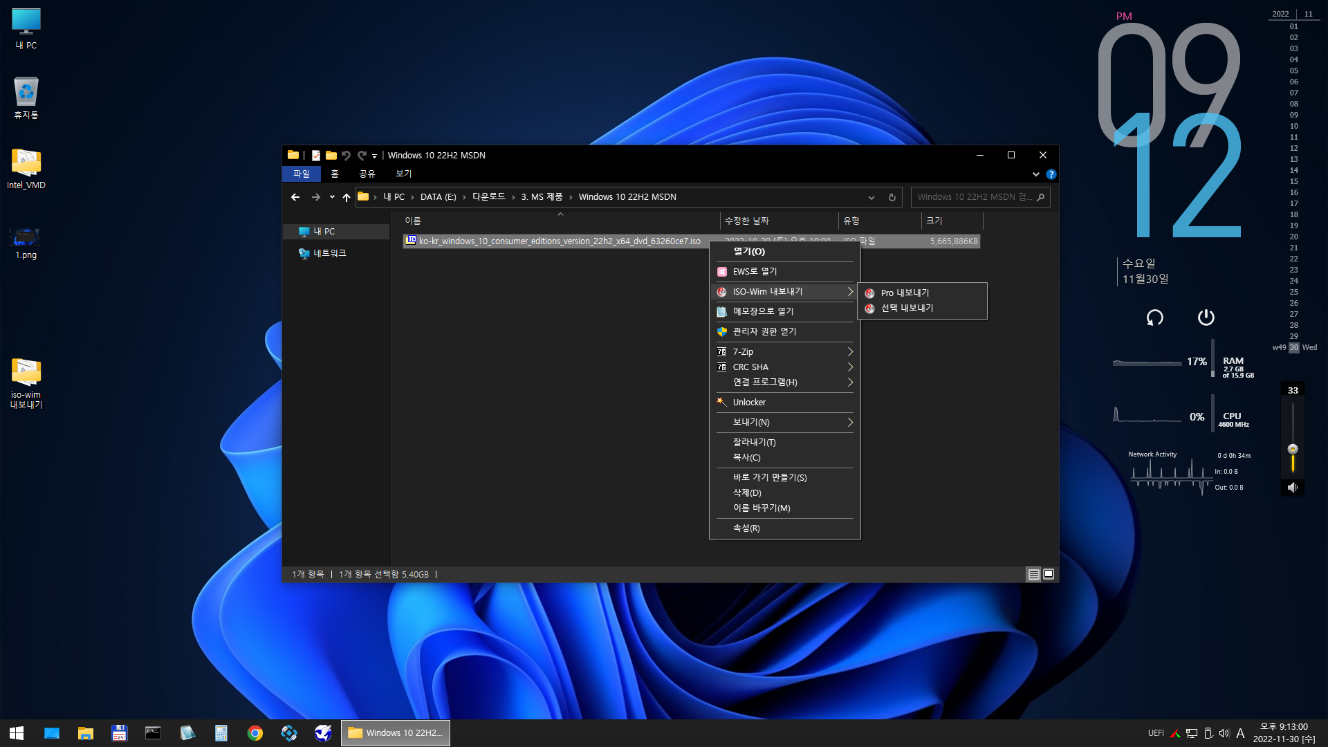
Task: Open recent locations dropdown arrow
Action: point(332,197)
